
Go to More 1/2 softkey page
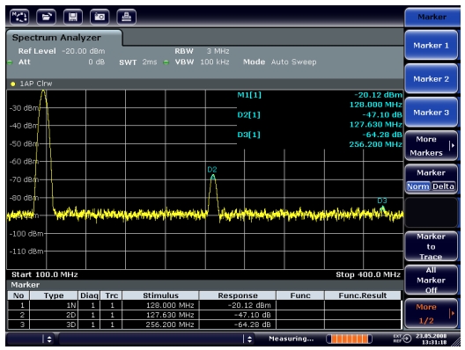coord(431,313)
